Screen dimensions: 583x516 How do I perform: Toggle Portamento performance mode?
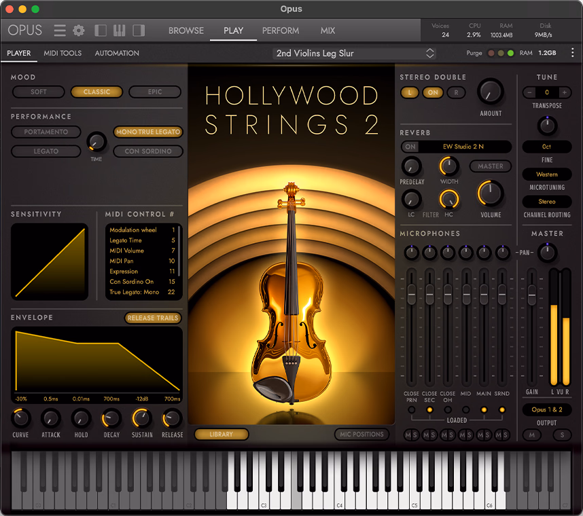click(x=46, y=132)
